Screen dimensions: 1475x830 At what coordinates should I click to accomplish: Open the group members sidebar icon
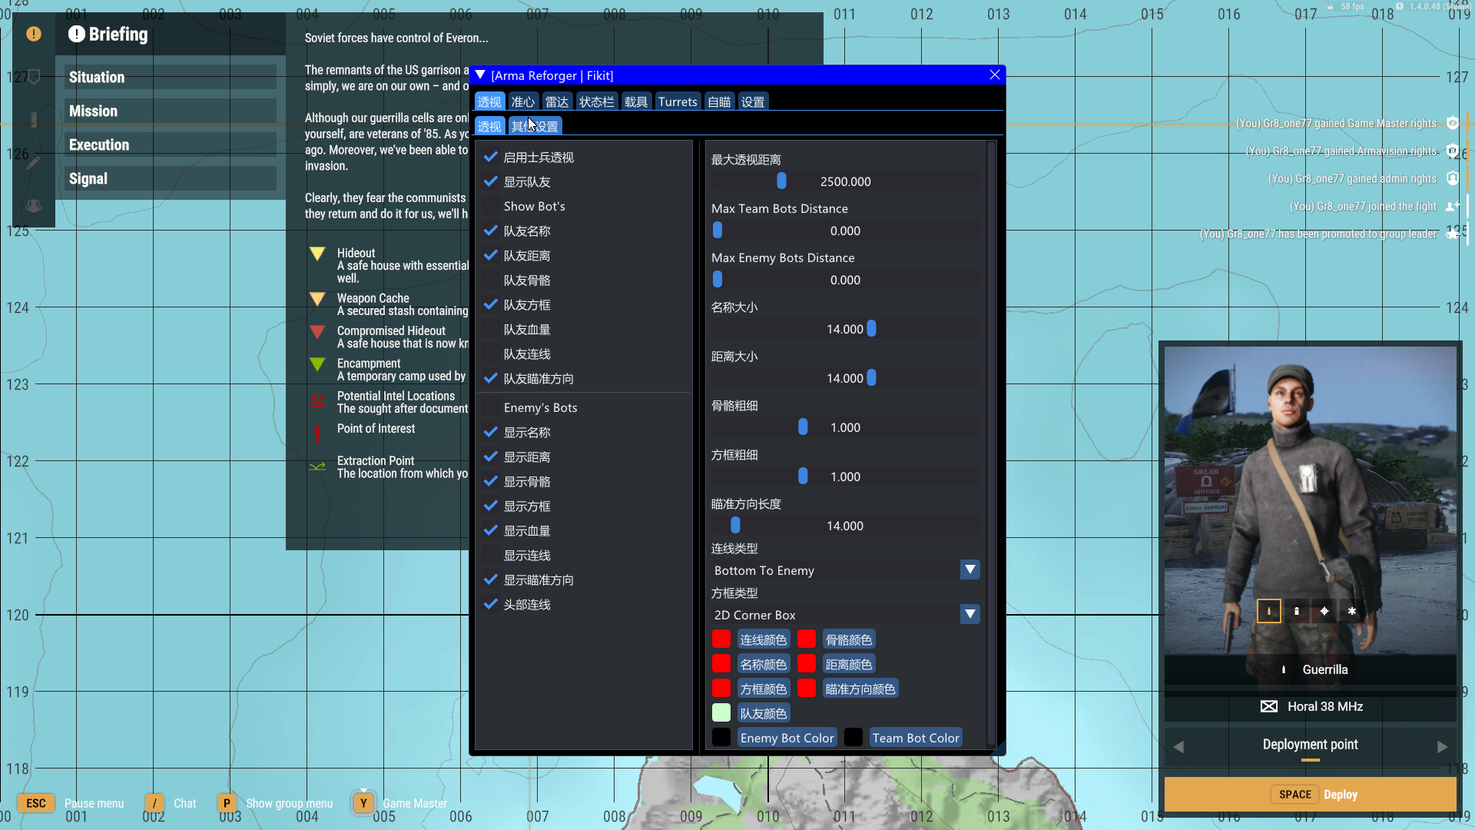tap(34, 206)
